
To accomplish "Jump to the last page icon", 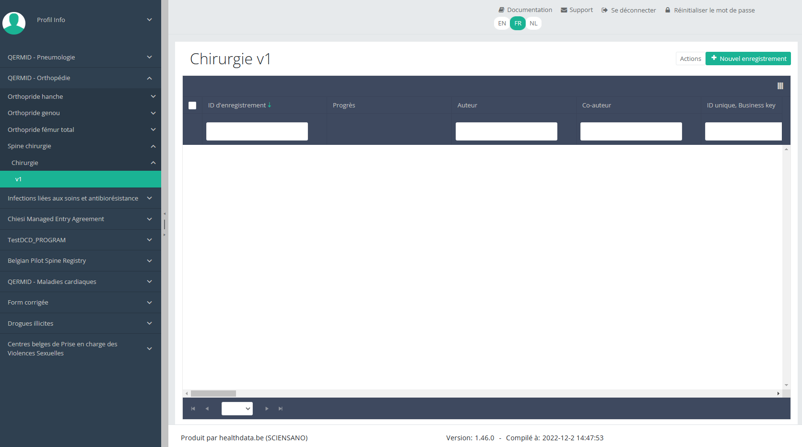I will [x=281, y=409].
